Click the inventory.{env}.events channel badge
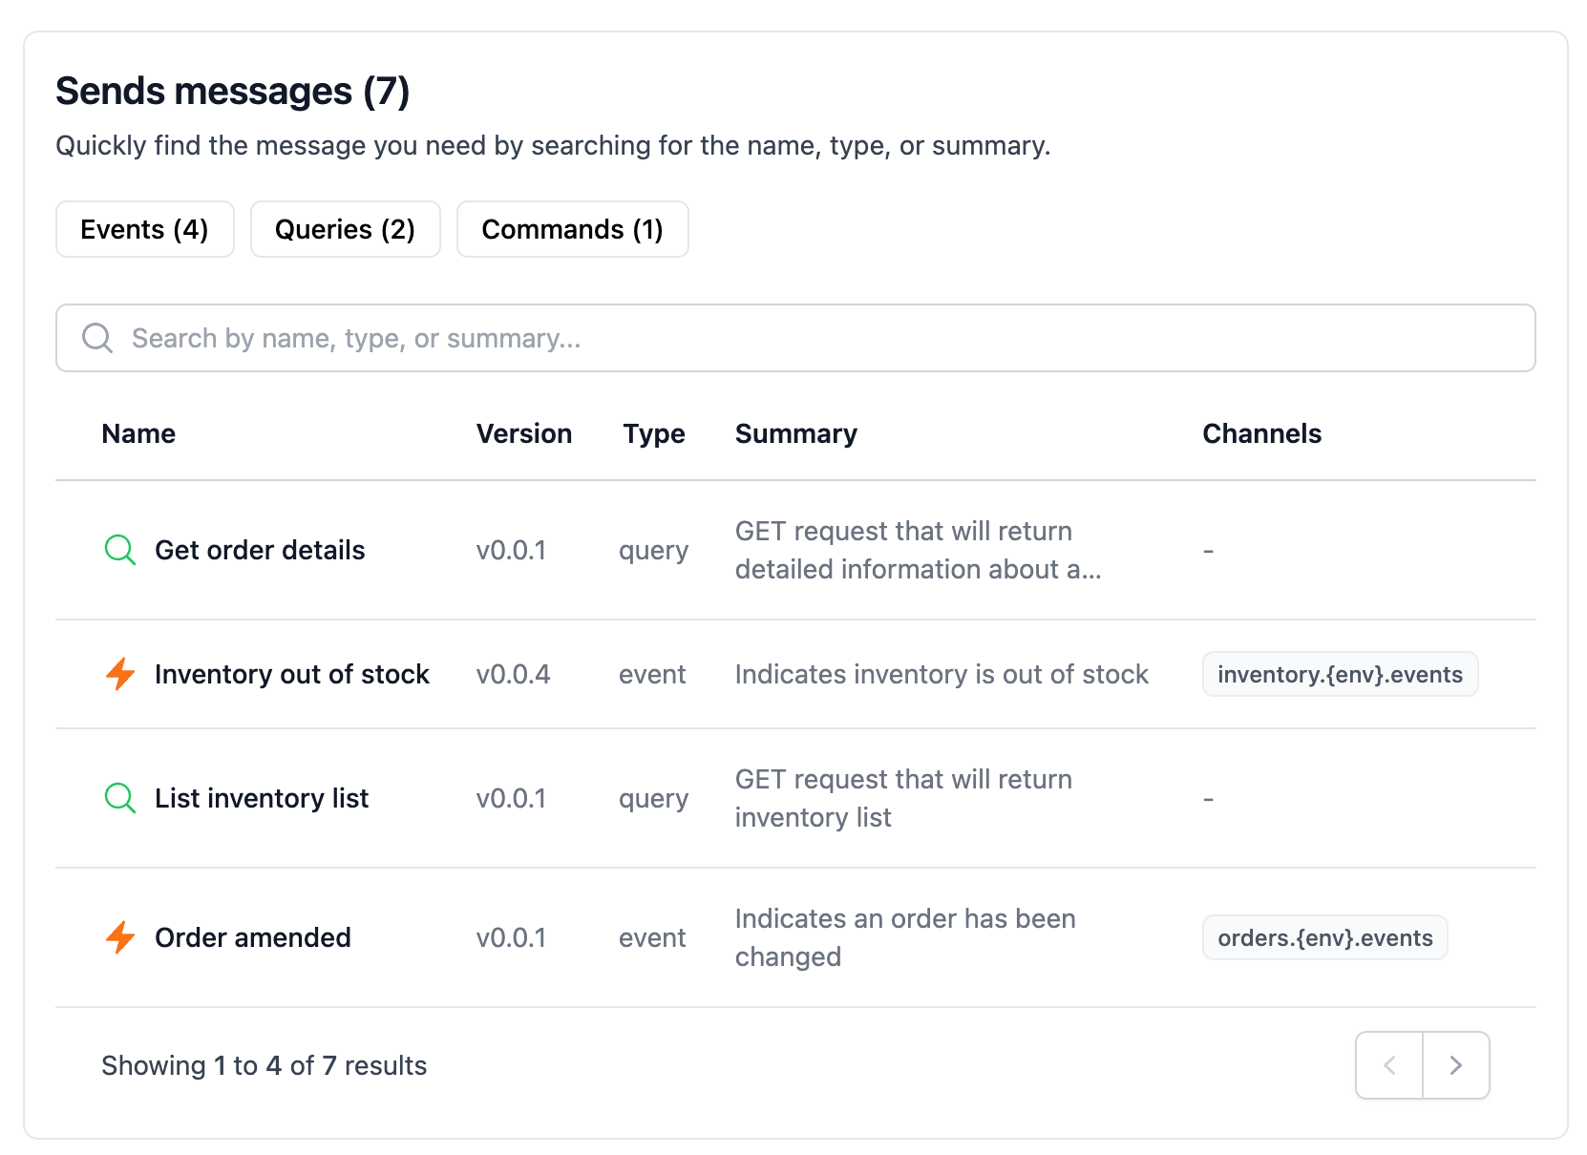Image resolution: width=1587 pixels, height=1155 pixels. [1340, 674]
